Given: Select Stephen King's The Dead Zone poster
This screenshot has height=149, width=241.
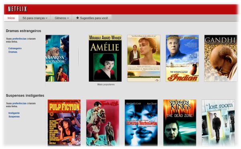Looking at the screenshot, I should (x=180, y=123).
